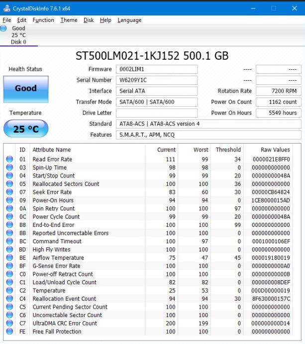This screenshot has height=344, width=305.
Task: Click raw value 8F630000157C
Action: click(271, 299)
